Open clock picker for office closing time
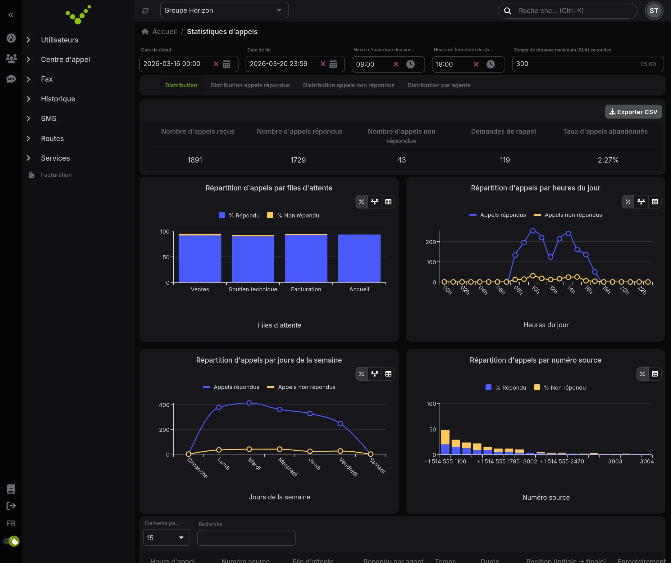The width and height of the screenshot is (671, 563). [x=491, y=64]
